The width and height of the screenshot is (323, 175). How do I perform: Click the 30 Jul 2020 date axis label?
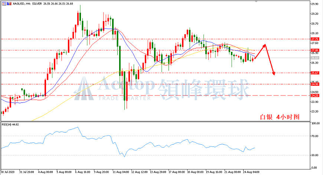click(8, 172)
